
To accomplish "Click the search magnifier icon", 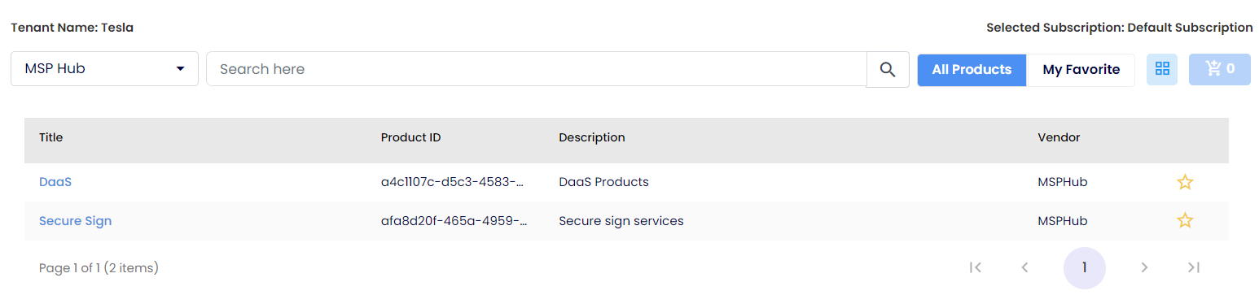I will pos(888,69).
